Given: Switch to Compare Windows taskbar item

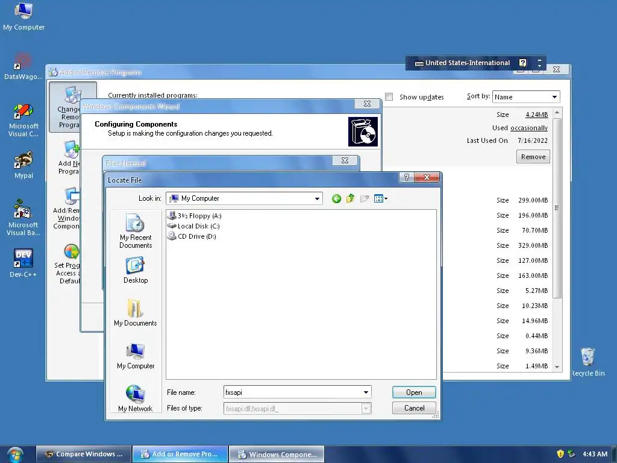Looking at the screenshot, I should tap(83, 454).
